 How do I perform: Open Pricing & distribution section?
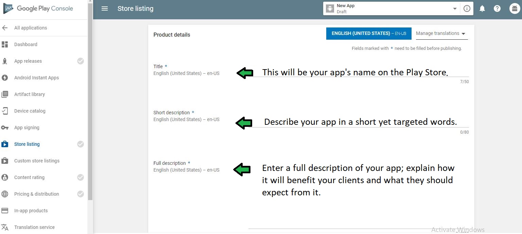click(x=36, y=194)
